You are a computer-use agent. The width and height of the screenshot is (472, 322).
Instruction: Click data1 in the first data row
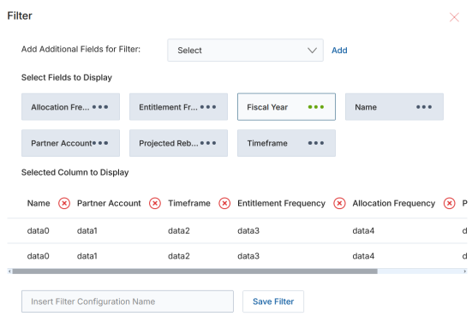(87, 231)
